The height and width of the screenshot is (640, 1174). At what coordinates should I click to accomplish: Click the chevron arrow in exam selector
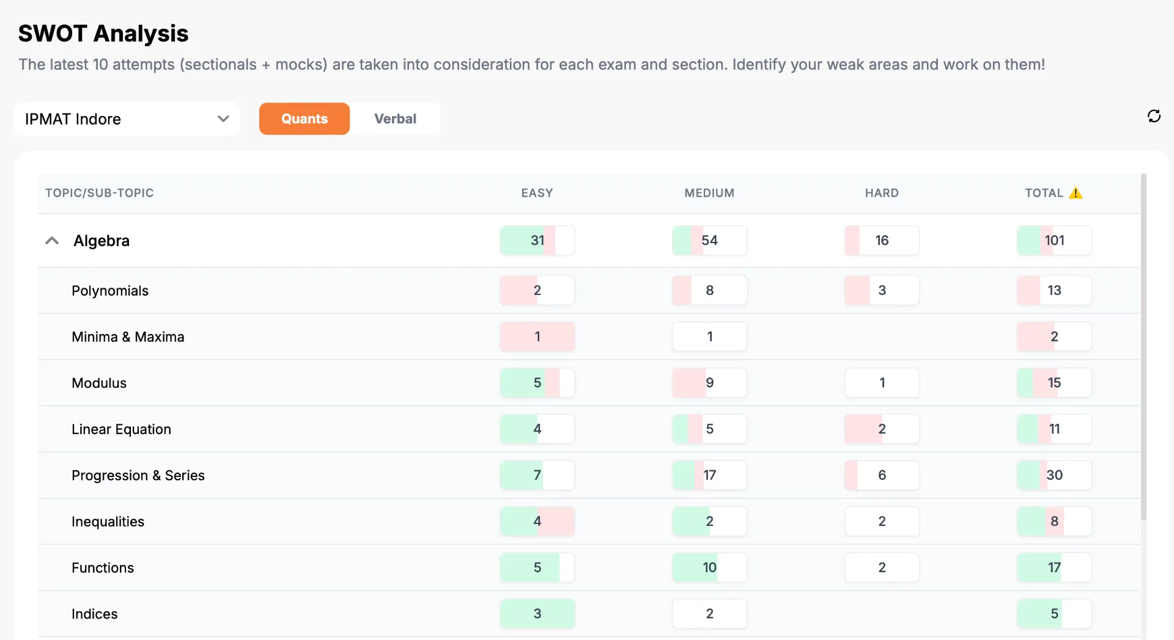pyautogui.click(x=223, y=118)
